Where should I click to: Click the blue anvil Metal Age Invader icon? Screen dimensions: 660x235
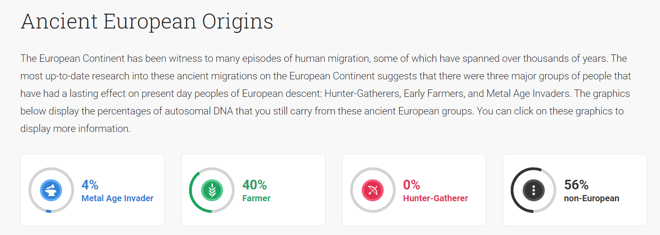(x=51, y=190)
